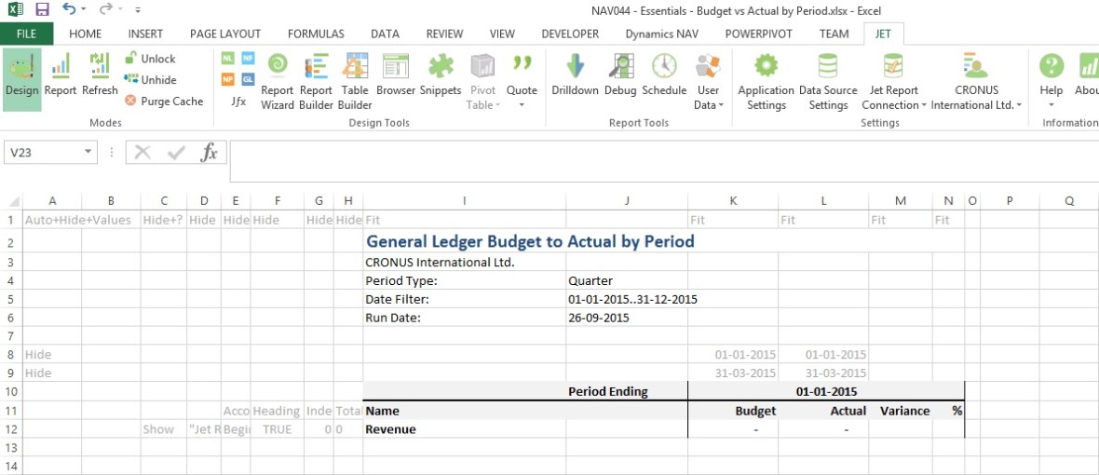
Task: Expand the Quote dropdown
Action: 522,104
